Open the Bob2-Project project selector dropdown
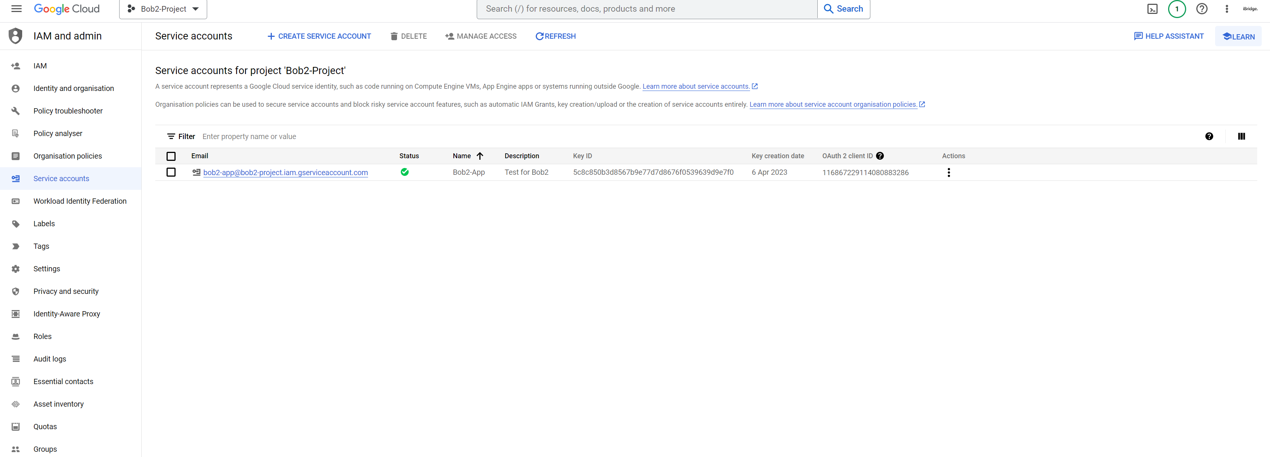This screenshot has height=457, width=1270. coord(163,9)
